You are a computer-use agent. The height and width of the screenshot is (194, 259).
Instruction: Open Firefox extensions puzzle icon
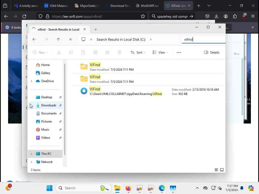point(235,16)
